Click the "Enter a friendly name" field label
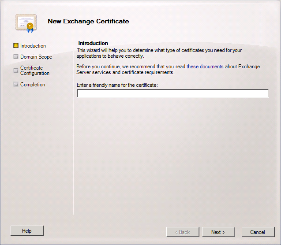The height and width of the screenshot is (245, 281). 117,85
